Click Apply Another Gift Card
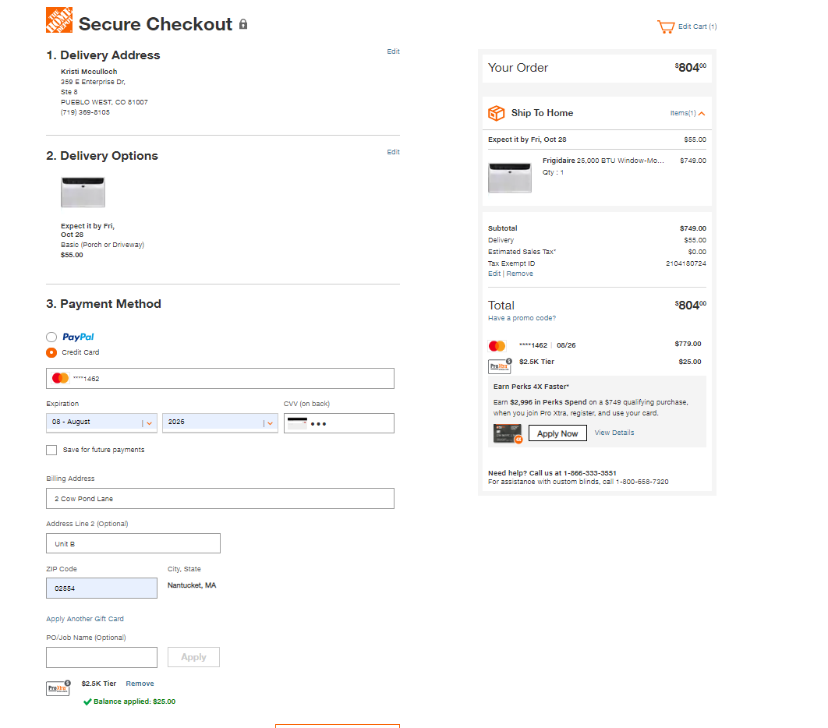Viewport: 828px width, 728px height. pyautogui.click(x=85, y=619)
